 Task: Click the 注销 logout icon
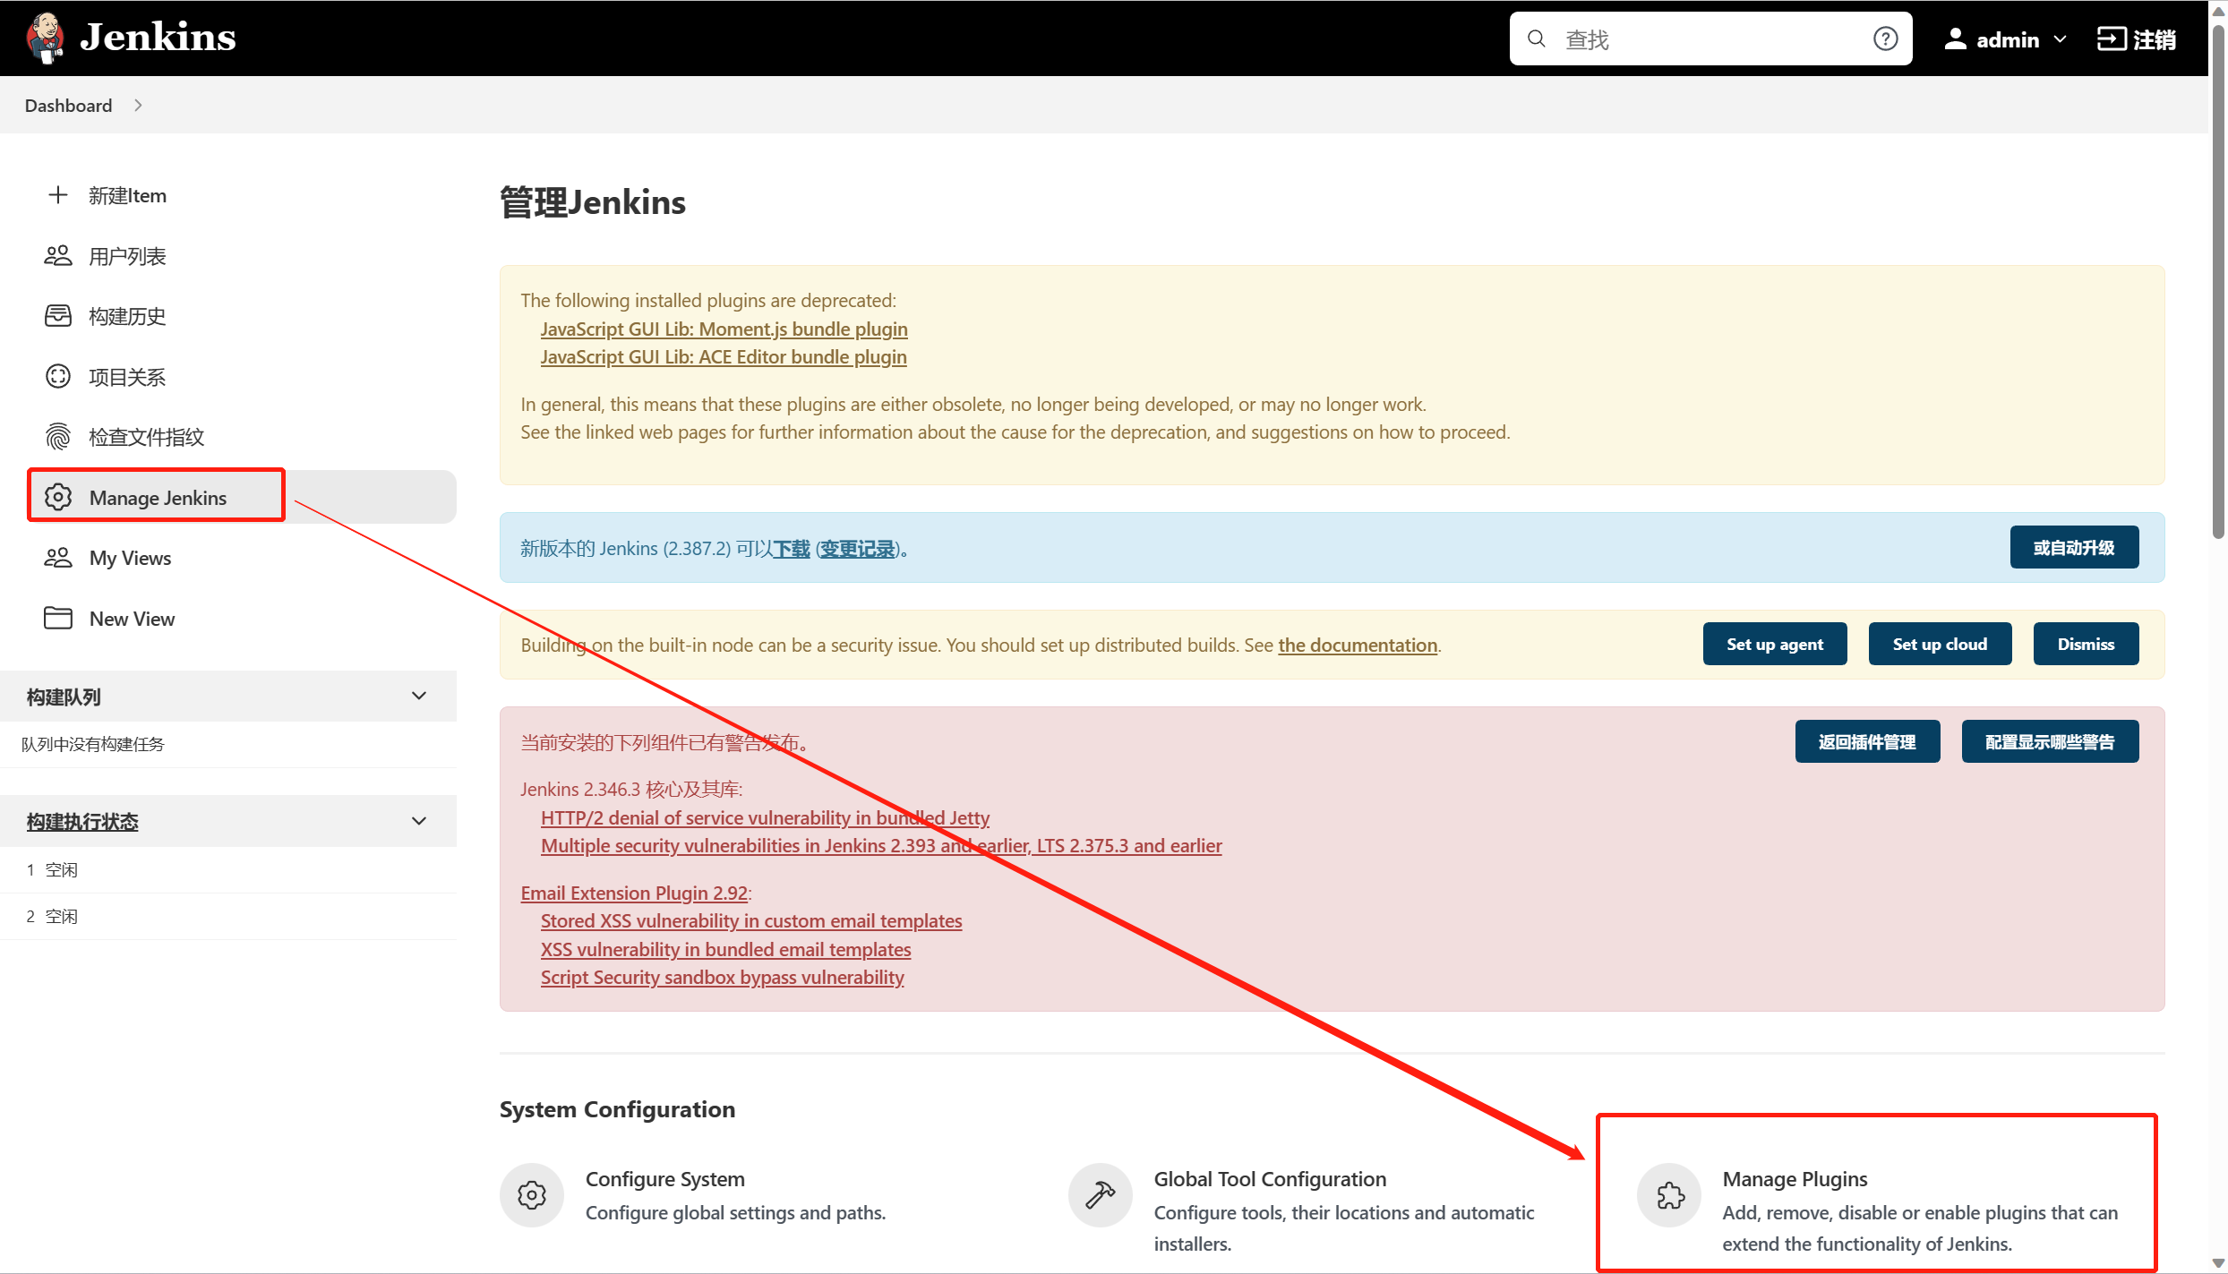pyautogui.click(x=2111, y=39)
